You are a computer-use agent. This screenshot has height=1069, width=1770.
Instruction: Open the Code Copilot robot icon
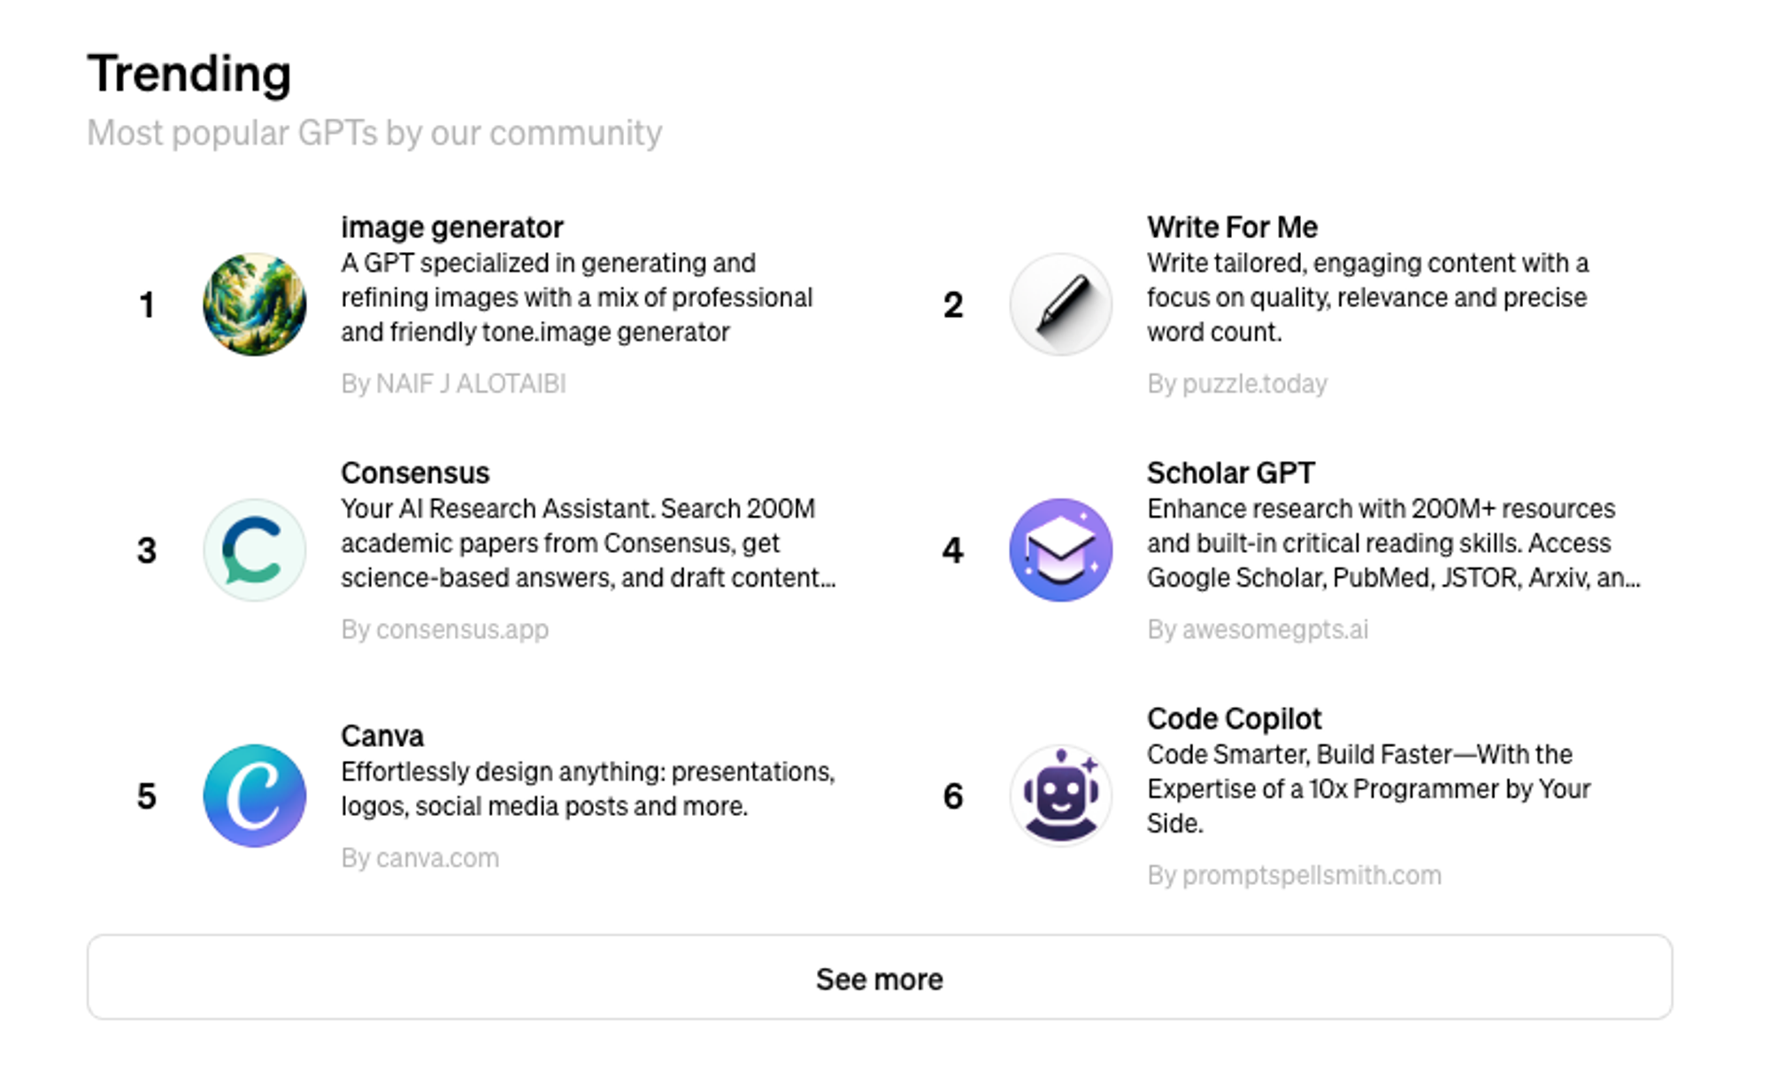[x=1060, y=796]
